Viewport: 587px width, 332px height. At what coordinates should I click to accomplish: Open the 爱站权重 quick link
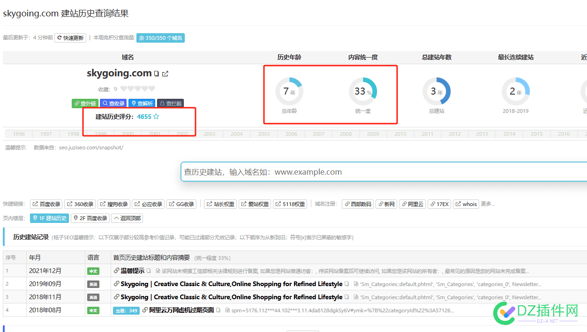click(255, 204)
